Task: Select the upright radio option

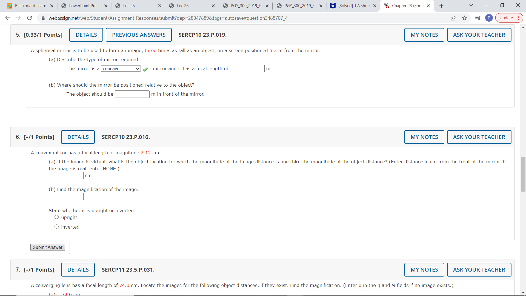Action: click(x=56, y=217)
